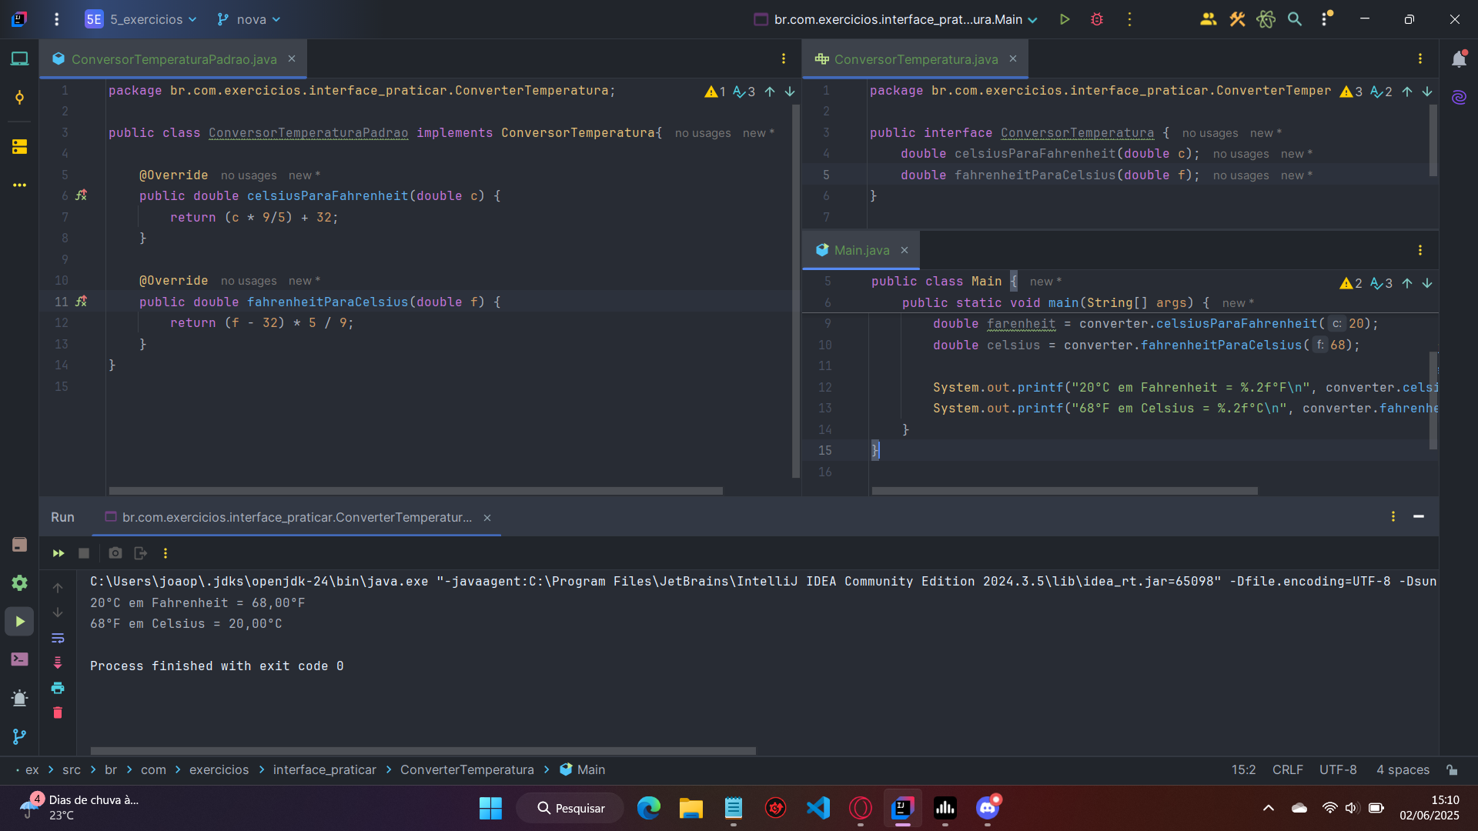Open Run toolbar more actions

click(x=166, y=553)
